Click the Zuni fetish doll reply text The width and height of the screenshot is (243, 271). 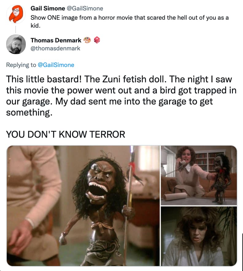(x=121, y=96)
